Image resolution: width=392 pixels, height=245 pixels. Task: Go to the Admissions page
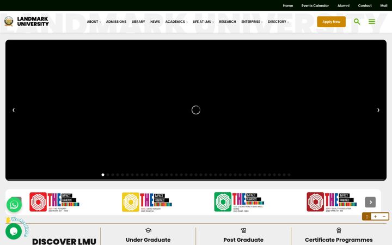[x=116, y=22]
